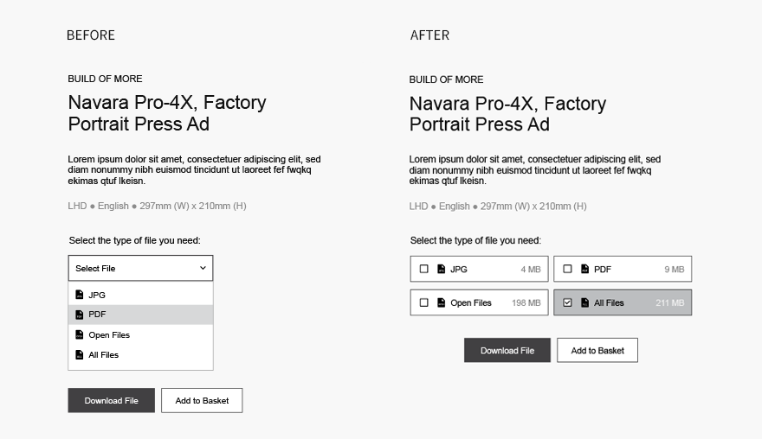Screen dimensions: 762x439
Task: Click Add to Basket button under AFTER
Action: coord(597,350)
